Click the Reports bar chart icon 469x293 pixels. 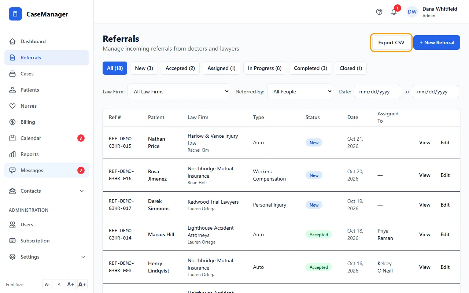pos(12,154)
